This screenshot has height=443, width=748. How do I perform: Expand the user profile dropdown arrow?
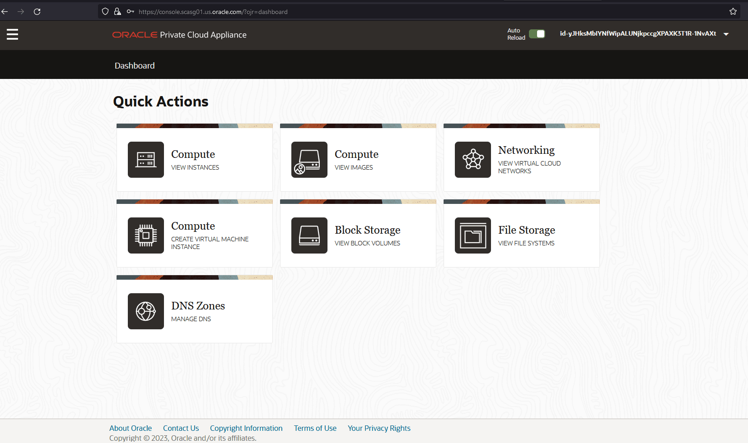click(x=726, y=34)
